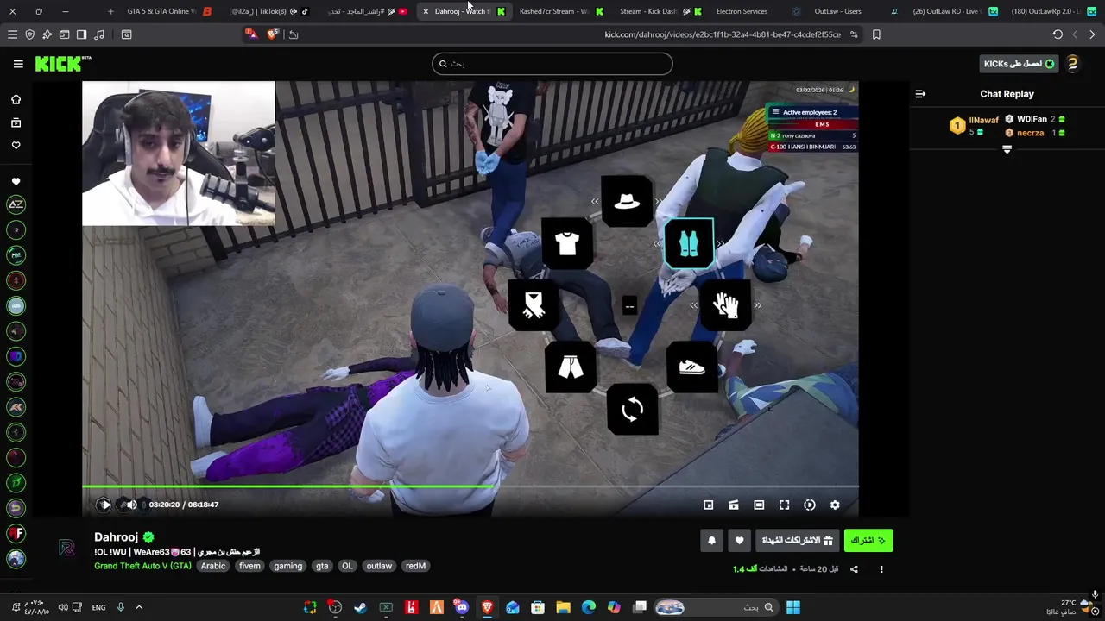Follow channel with the heart button
The height and width of the screenshot is (621, 1105).
point(739,540)
